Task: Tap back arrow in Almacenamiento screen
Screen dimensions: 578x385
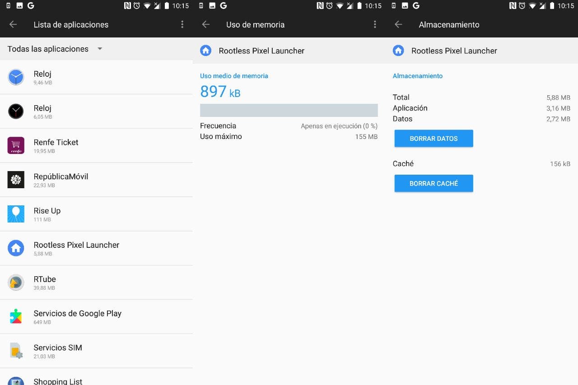Action: tap(398, 24)
